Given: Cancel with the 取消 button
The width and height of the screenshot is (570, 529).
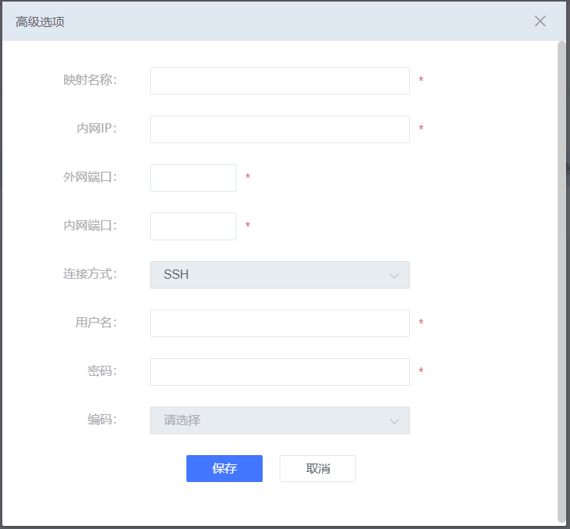Looking at the screenshot, I should tap(317, 468).
